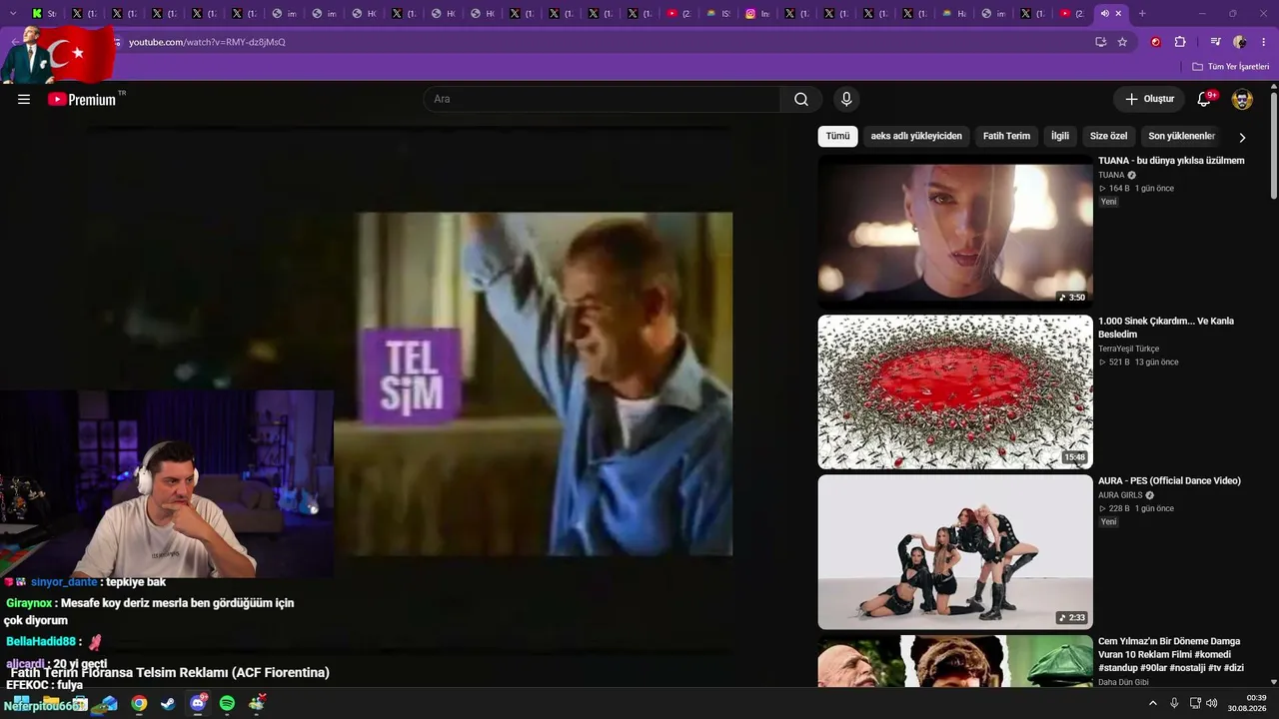Open the YouTube guide hamburger menu
Image resolution: width=1279 pixels, height=719 pixels.
pyautogui.click(x=24, y=99)
